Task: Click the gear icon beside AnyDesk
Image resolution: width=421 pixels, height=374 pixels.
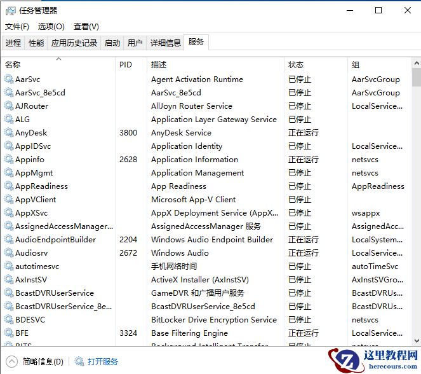Action: click(x=9, y=133)
